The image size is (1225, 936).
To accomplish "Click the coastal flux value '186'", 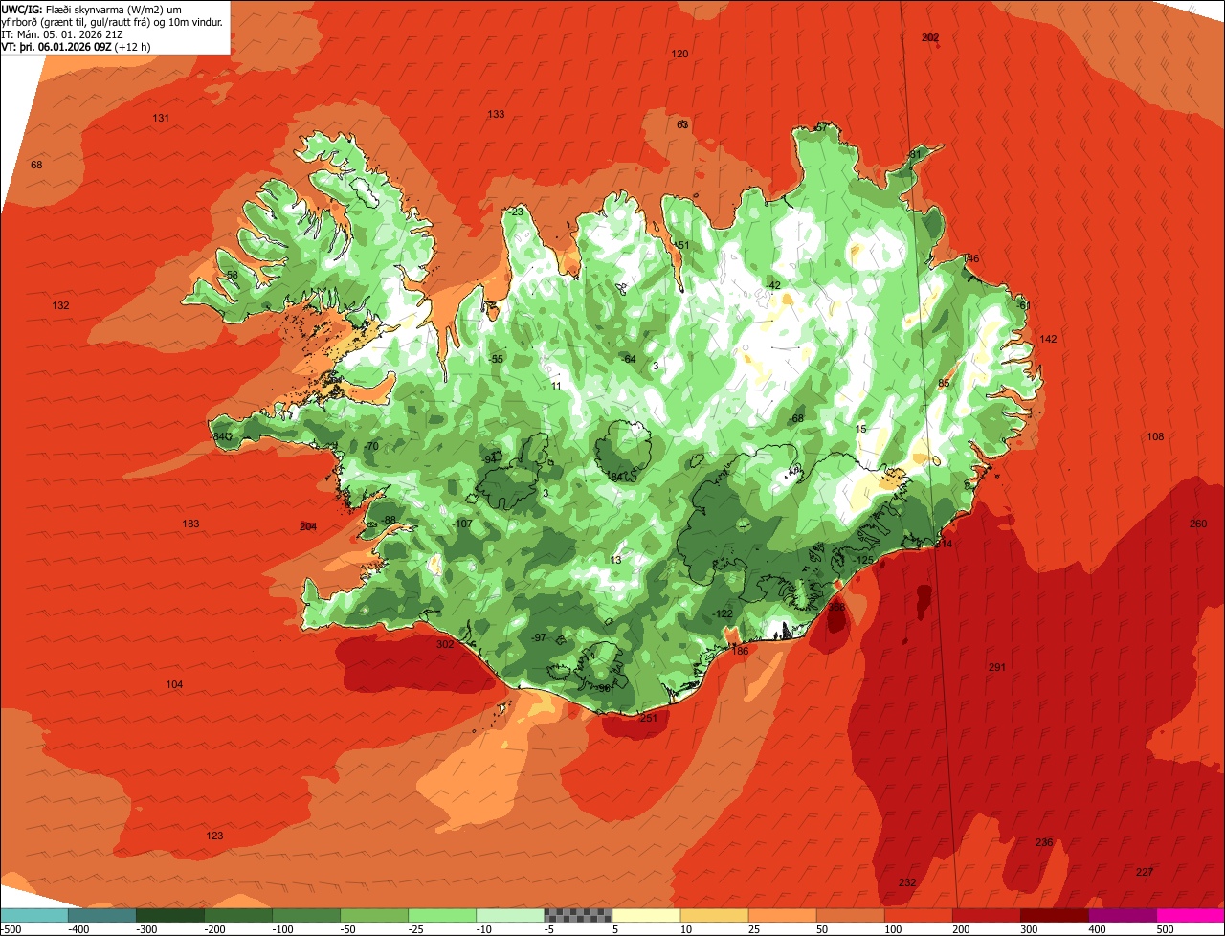I will pos(740,651).
